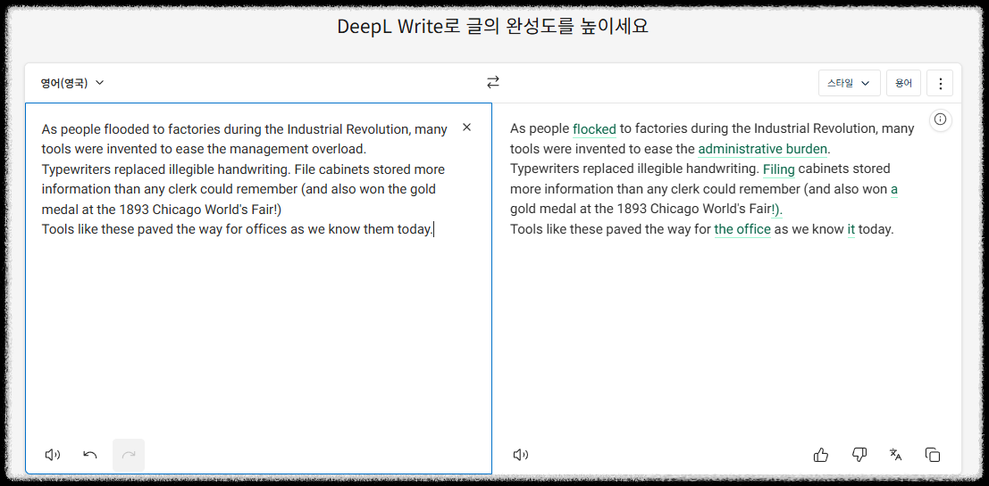The height and width of the screenshot is (486, 989).
Task: Click the greyed redo arrow button
Action: (129, 455)
